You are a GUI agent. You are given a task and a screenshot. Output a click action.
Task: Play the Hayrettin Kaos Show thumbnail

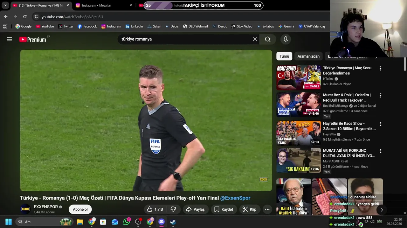click(x=299, y=133)
